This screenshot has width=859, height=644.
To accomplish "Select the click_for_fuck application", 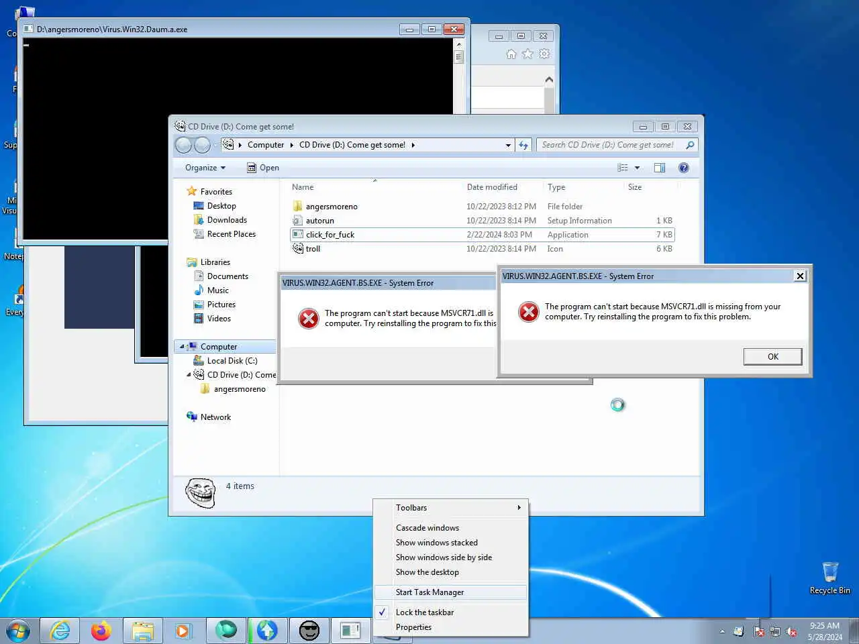I will coord(482,235).
